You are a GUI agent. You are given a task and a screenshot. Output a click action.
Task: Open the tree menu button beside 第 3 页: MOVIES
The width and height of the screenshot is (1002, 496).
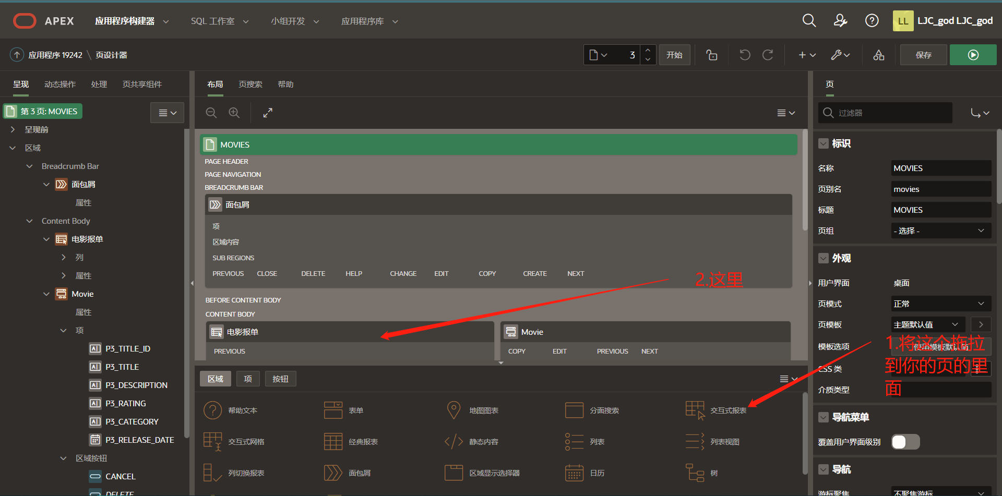tap(167, 113)
